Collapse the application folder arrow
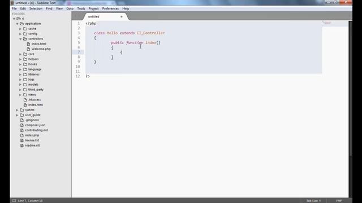 [x=18, y=24]
